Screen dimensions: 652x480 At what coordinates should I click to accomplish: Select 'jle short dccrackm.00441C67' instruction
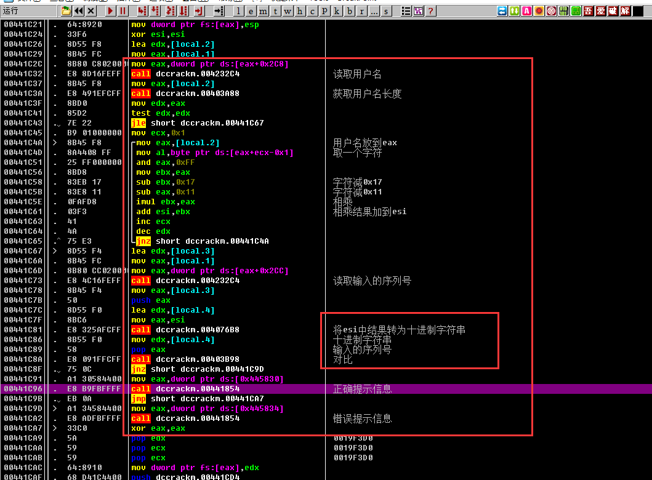[x=198, y=123]
